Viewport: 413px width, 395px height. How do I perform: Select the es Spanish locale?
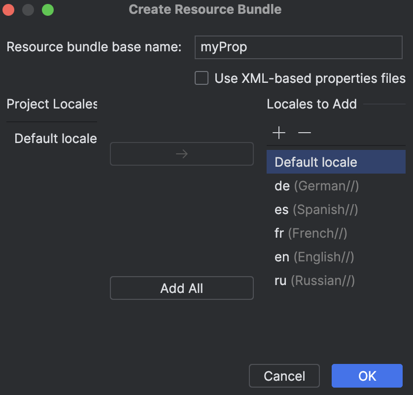coord(315,210)
